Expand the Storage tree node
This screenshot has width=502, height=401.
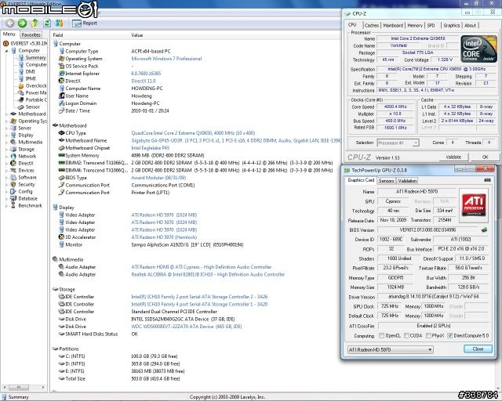click(6, 150)
